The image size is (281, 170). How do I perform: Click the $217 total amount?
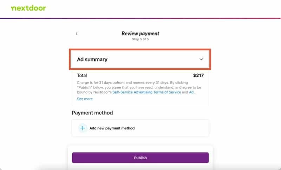click(198, 76)
